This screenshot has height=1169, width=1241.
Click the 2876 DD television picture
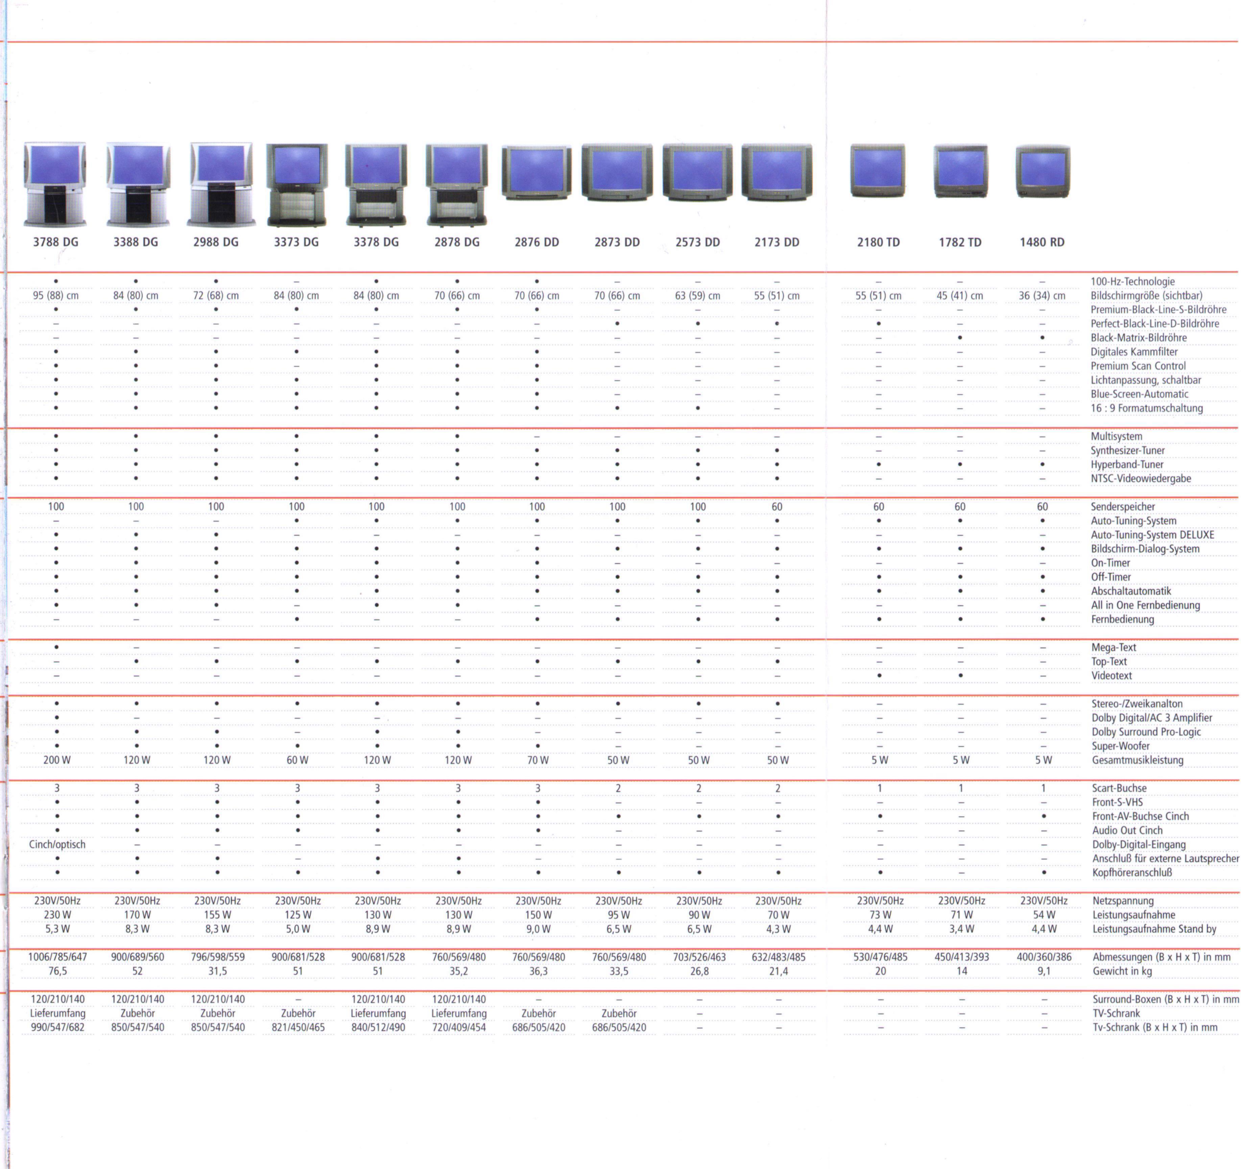pyautogui.click(x=536, y=172)
